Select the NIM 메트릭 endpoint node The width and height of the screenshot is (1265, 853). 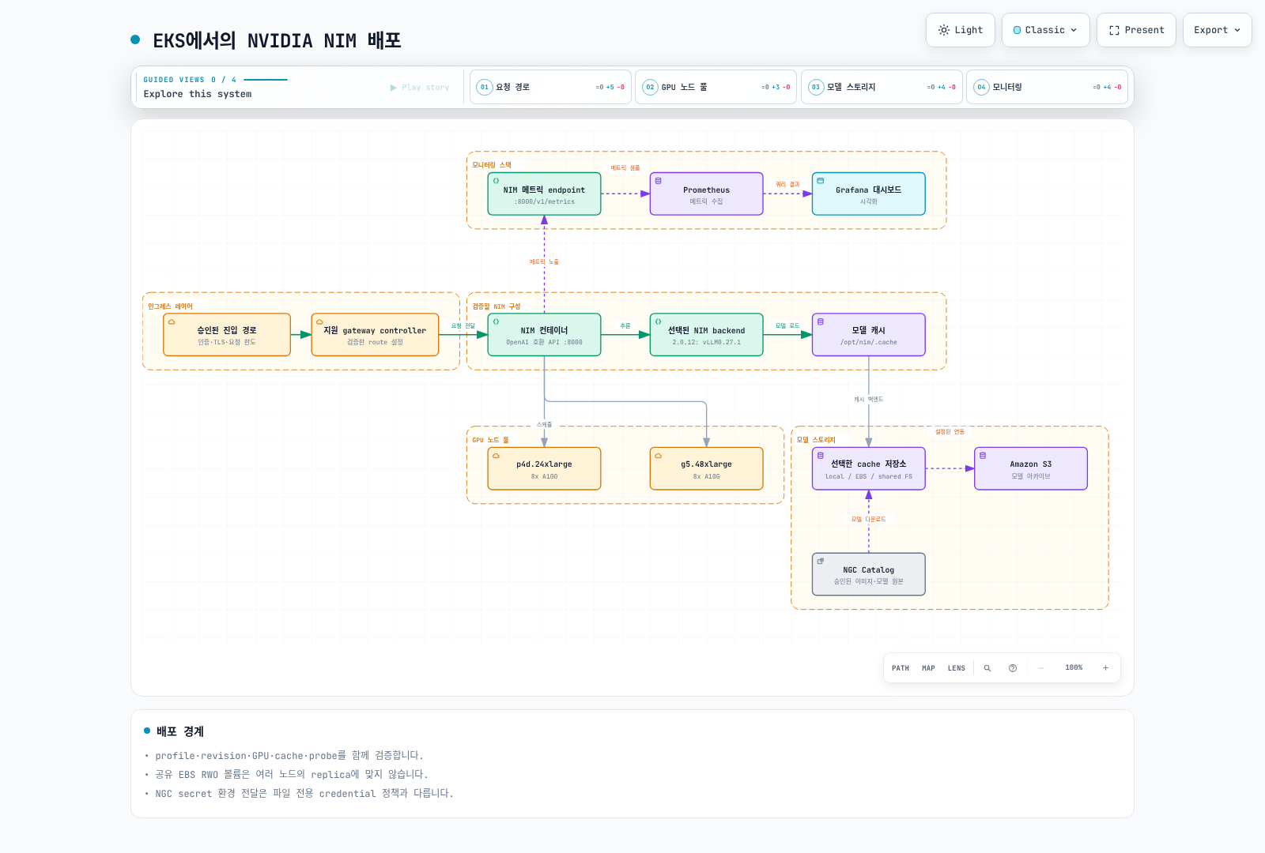(x=544, y=194)
